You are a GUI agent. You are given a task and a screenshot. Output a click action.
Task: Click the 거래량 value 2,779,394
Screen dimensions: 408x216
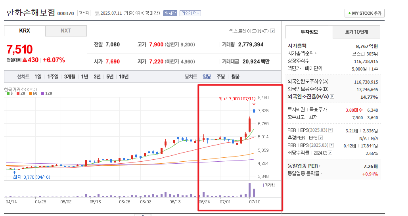251,44
